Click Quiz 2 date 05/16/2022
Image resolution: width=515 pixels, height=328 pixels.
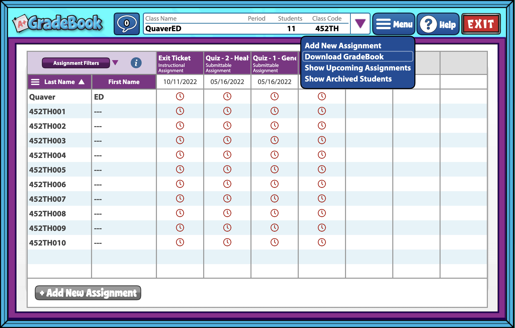pyautogui.click(x=227, y=82)
